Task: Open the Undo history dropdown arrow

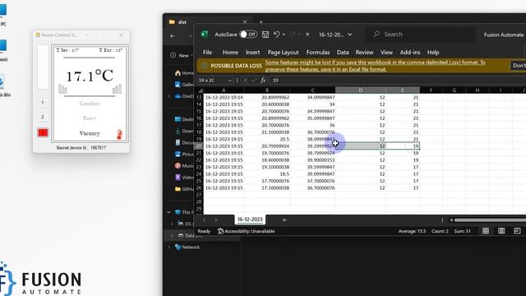Action: coord(284,35)
